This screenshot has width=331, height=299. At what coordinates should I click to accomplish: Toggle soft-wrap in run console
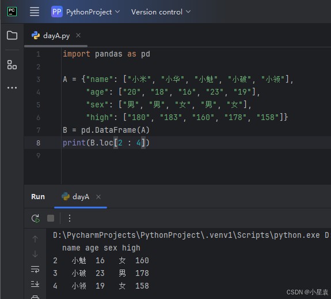pos(35,269)
